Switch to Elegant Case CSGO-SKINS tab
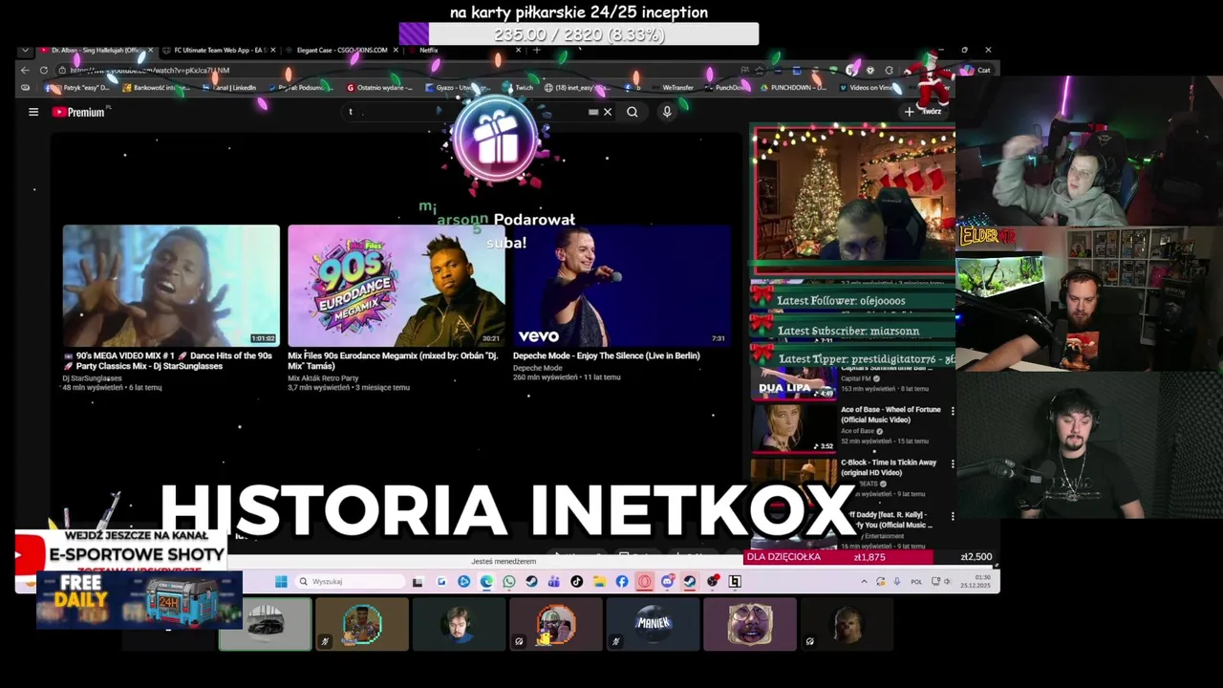Image resolution: width=1223 pixels, height=688 pixels. tap(342, 50)
